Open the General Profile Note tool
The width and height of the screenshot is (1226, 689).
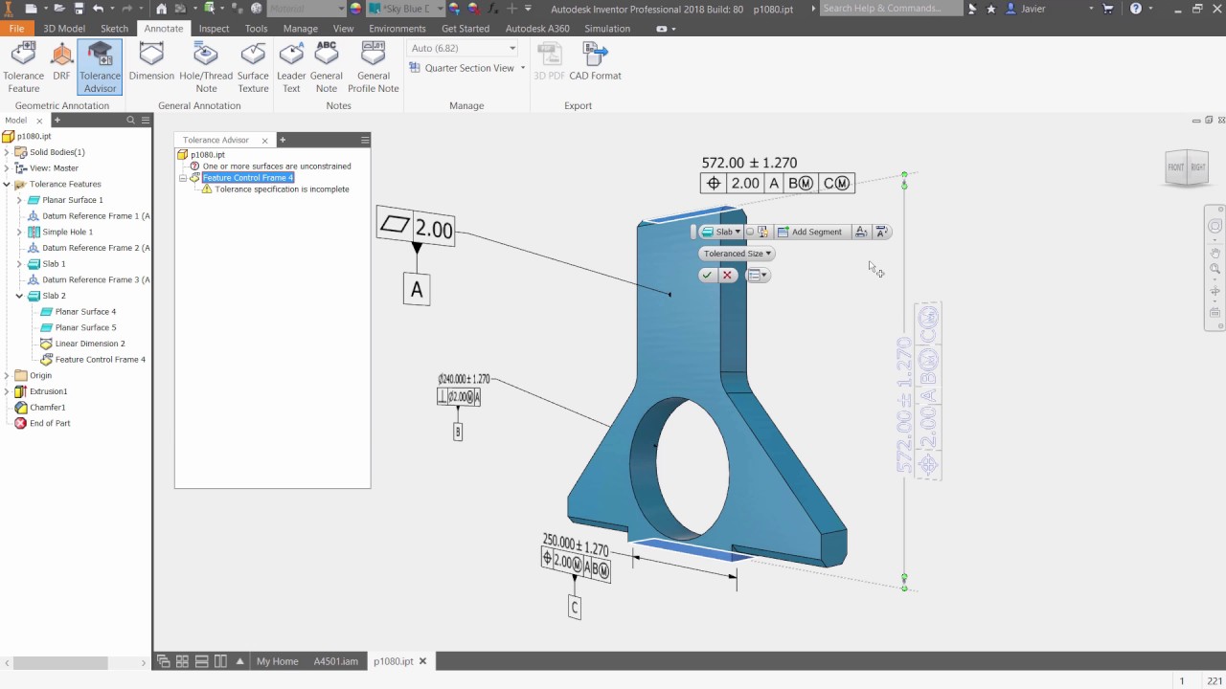[x=374, y=67]
